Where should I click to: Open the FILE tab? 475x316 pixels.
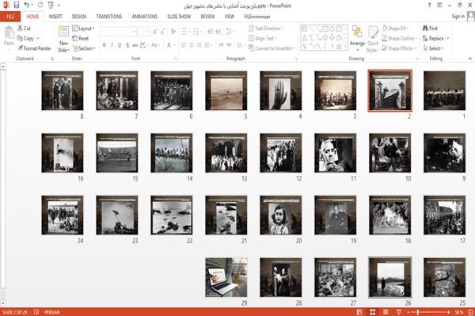[x=10, y=17]
